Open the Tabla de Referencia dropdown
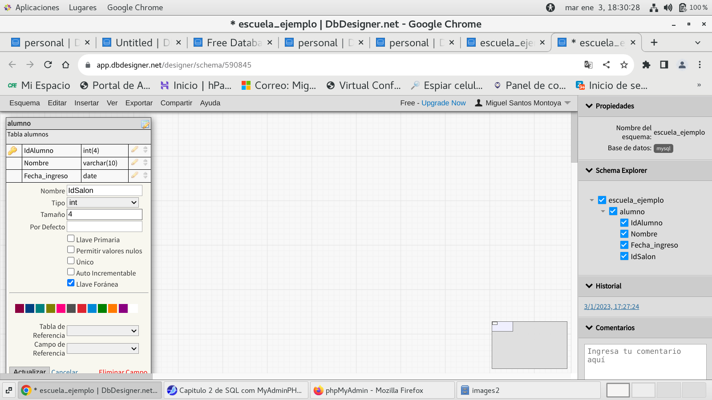The image size is (712, 400). pos(103,331)
